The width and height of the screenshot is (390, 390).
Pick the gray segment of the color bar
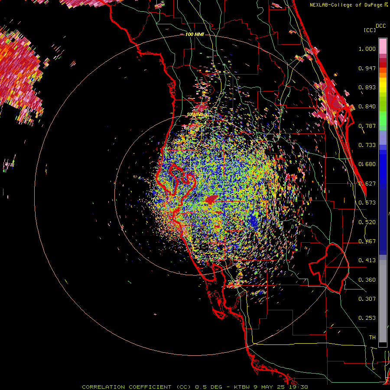383,301
